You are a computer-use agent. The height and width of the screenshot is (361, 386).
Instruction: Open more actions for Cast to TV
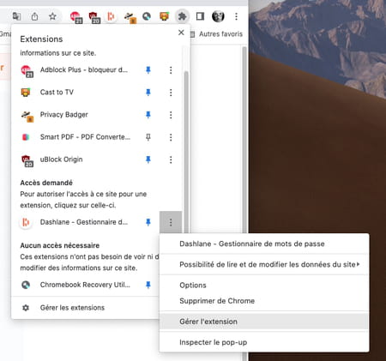(171, 93)
